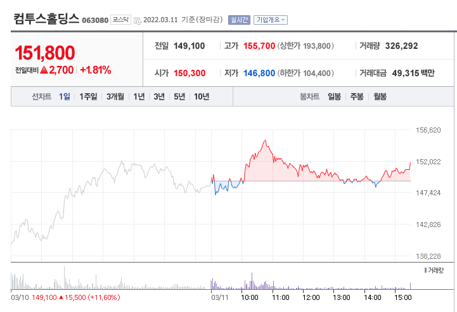Switch to 일봉 daily candle chart
Image resolution: width=457 pixels, height=312 pixels.
tap(334, 96)
